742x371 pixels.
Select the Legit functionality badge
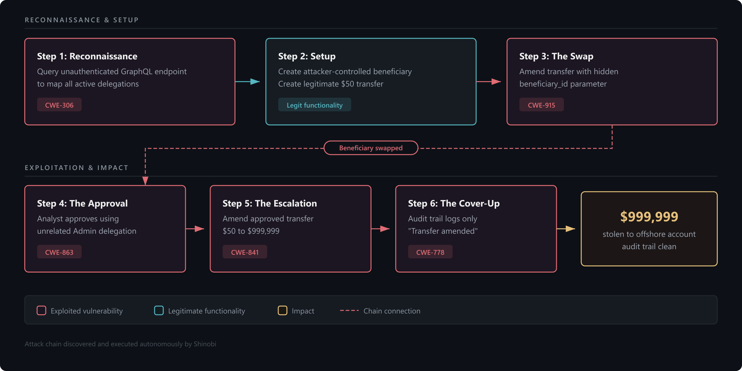[314, 105]
